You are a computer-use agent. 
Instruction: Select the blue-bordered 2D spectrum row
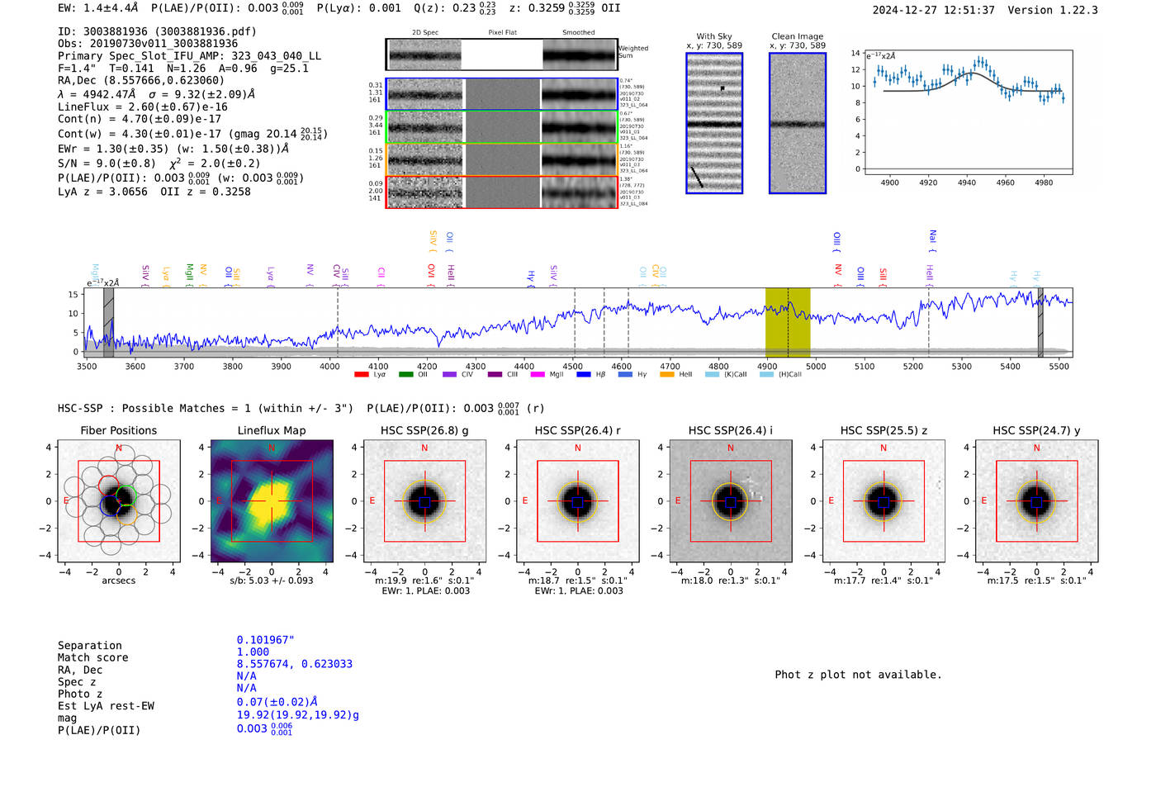pos(501,94)
